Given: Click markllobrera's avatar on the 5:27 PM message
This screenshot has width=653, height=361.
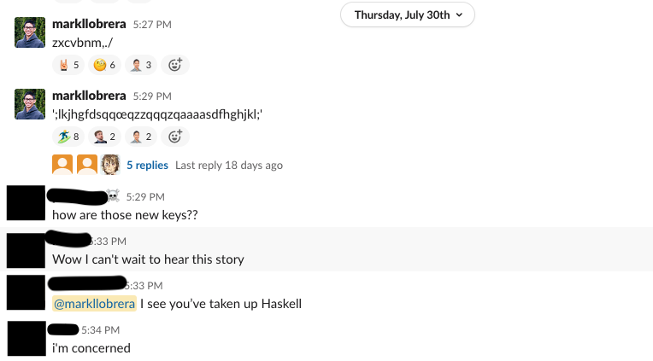Looking at the screenshot, I should point(30,32).
